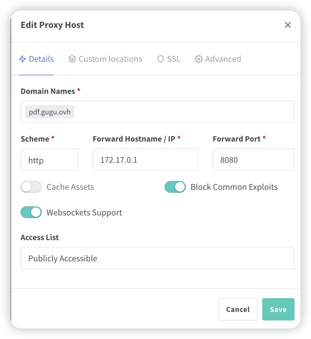
Task: Click the stacked layers Custom locations icon
Action: click(72, 59)
